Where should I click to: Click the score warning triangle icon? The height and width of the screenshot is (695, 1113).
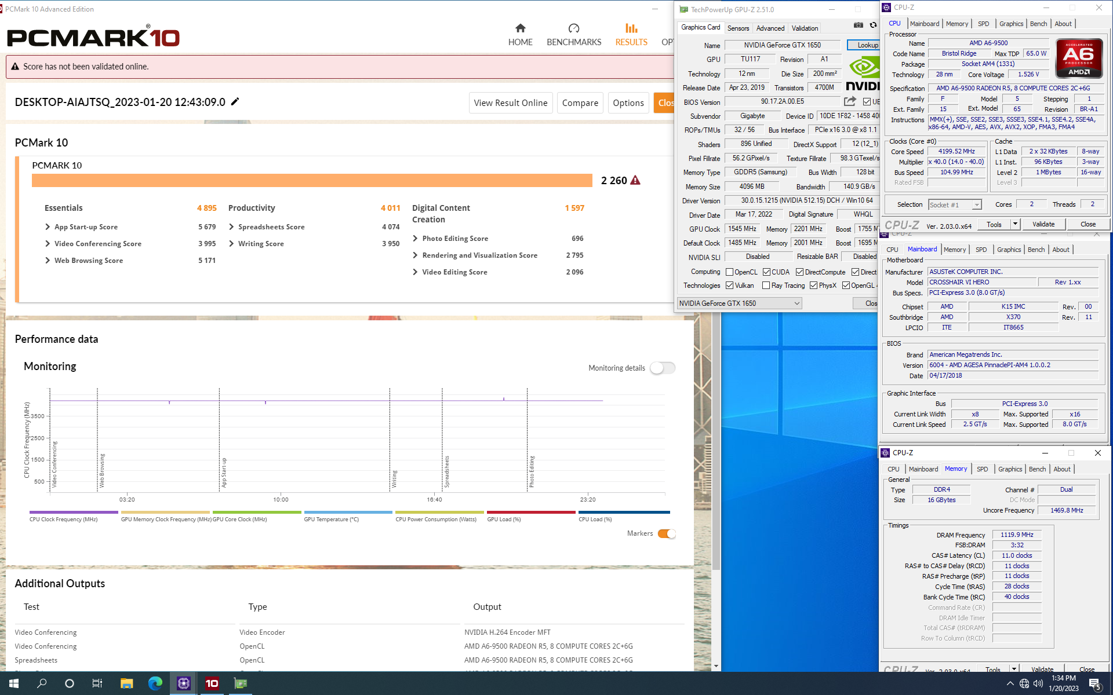coord(635,180)
